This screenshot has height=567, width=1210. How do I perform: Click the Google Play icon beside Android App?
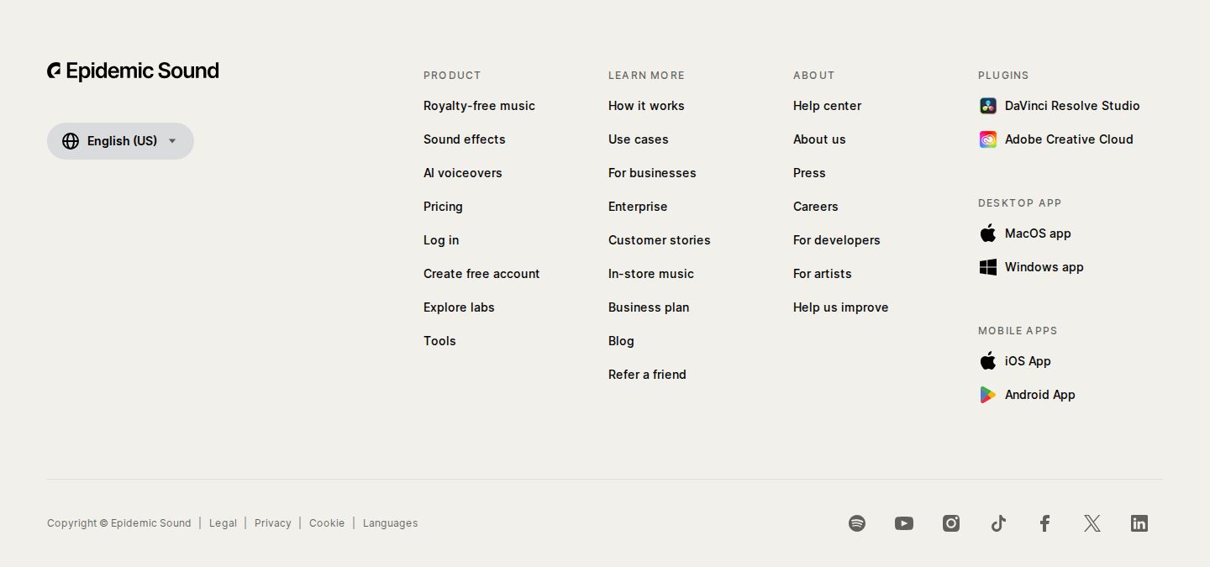(x=988, y=395)
